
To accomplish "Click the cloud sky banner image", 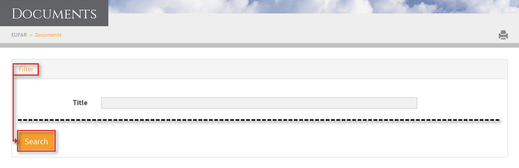I will [x=314, y=7].
